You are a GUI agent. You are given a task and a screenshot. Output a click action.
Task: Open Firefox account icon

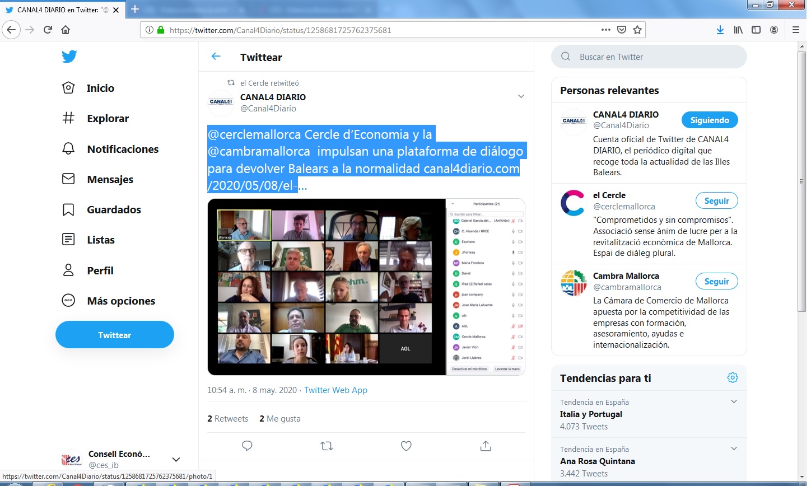click(x=774, y=30)
